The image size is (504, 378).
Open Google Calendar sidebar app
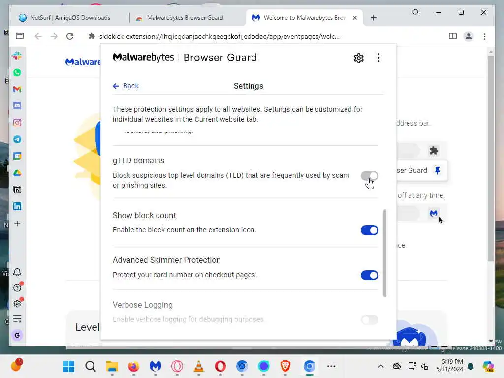(x=17, y=156)
